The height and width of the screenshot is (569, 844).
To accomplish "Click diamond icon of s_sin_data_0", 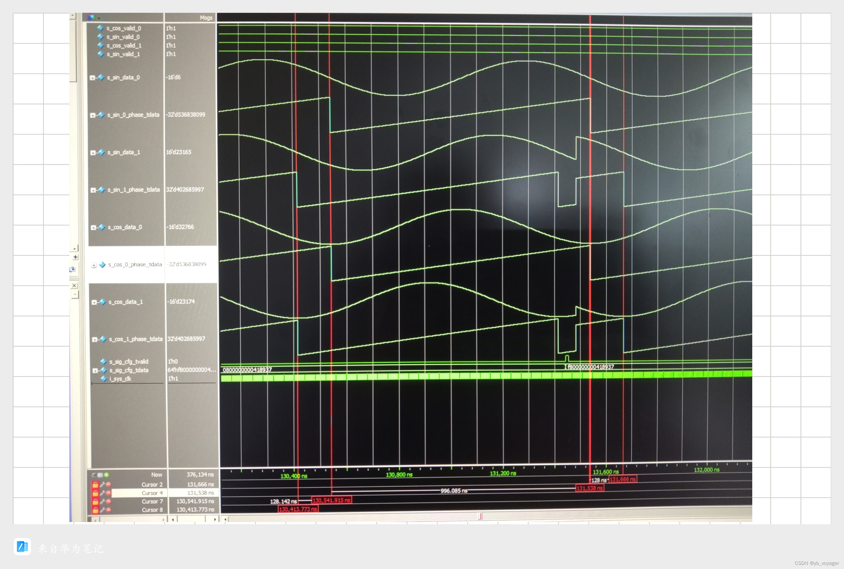I will 101,77.
